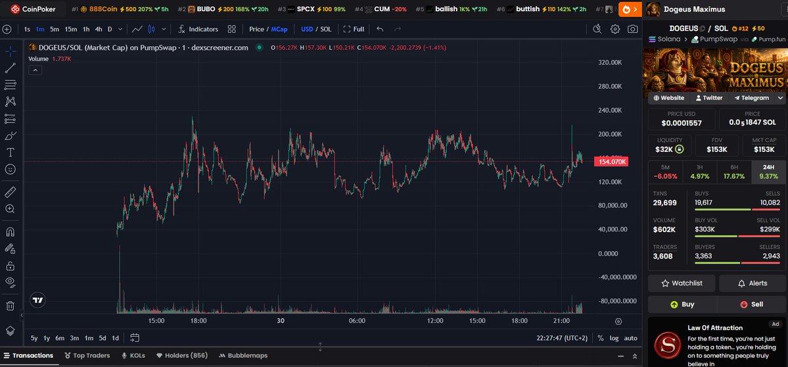This screenshot has height=367, width=788.
Task: Enter Full screen chart mode
Action: click(354, 29)
